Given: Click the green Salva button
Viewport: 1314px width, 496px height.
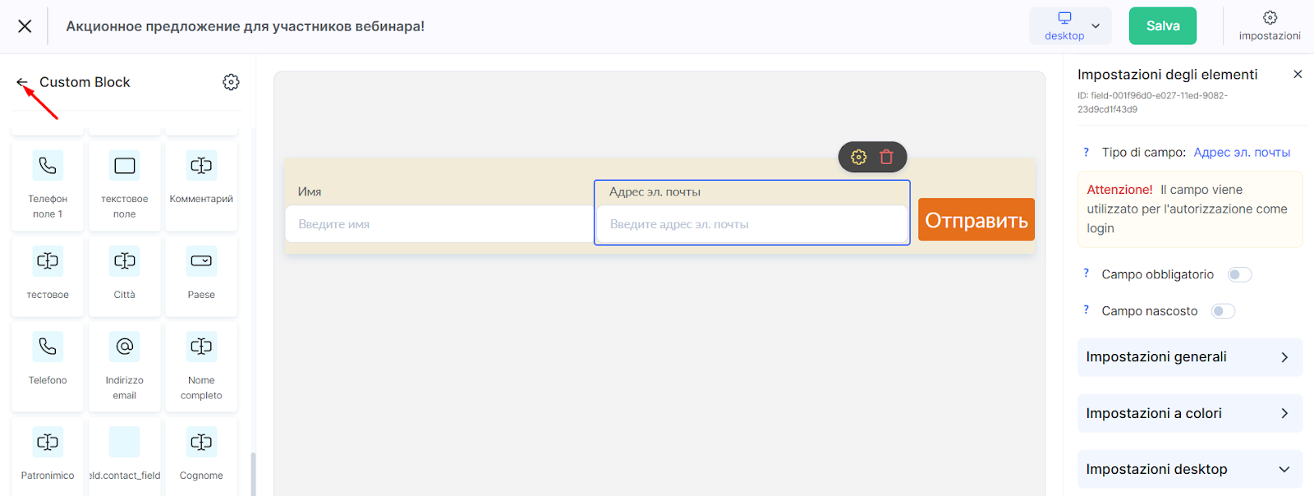Looking at the screenshot, I should click(x=1163, y=25).
